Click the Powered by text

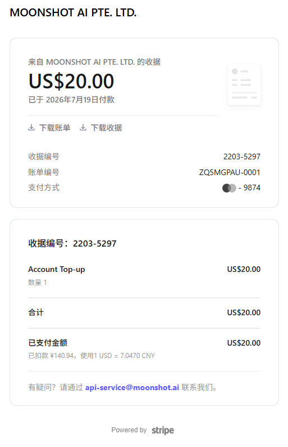[x=129, y=430]
